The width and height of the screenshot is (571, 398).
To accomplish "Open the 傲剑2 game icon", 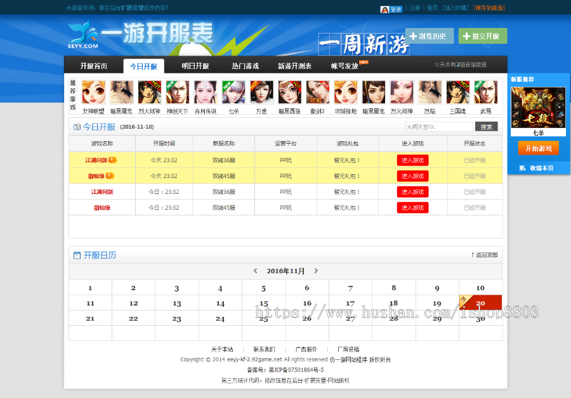I will (x=318, y=93).
